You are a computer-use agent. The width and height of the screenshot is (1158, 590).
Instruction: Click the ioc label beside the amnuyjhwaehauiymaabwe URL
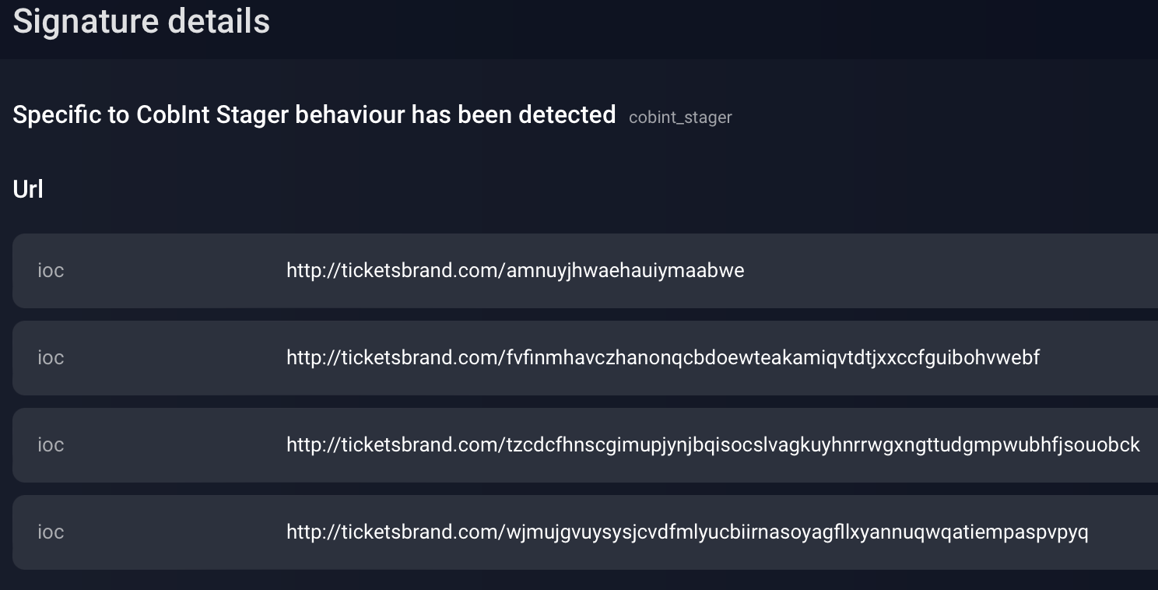pyautogui.click(x=51, y=271)
